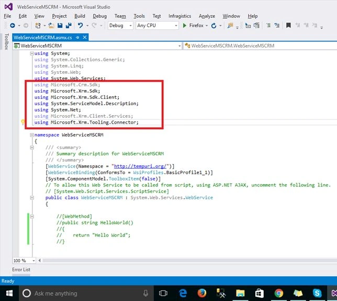The image size is (337, 301).
Task: Go to the previous bookmark icon
Action: (x=298, y=26)
